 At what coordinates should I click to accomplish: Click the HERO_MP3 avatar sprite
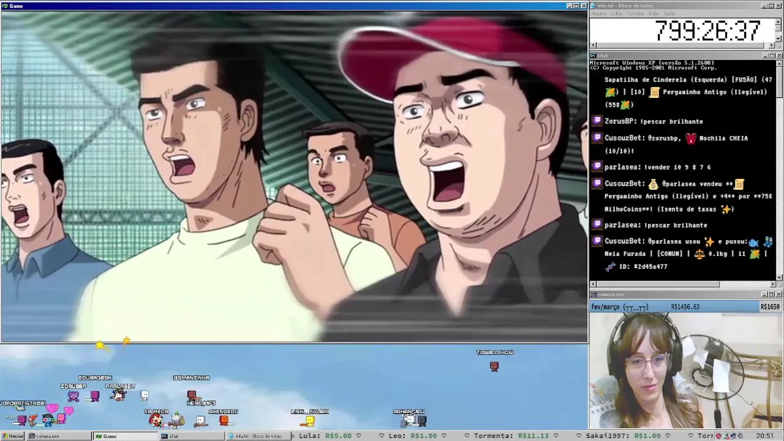coord(201,420)
